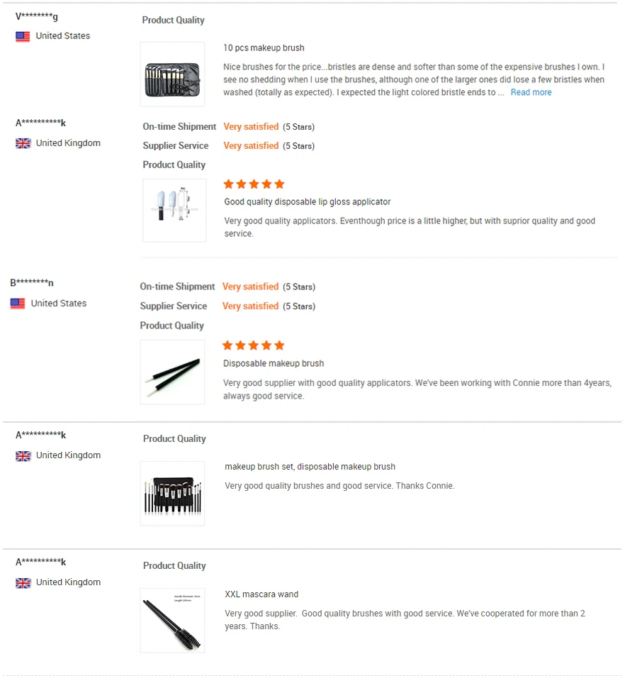Open the XXL mascara wand thumbnail

click(172, 620)
